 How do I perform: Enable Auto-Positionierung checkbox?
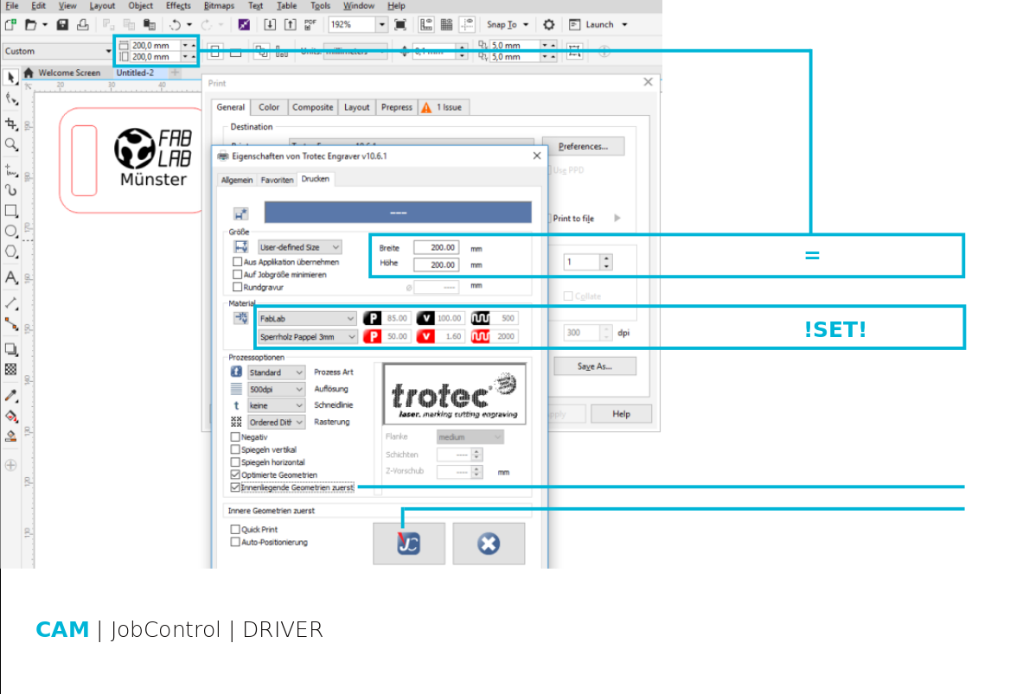235,542
